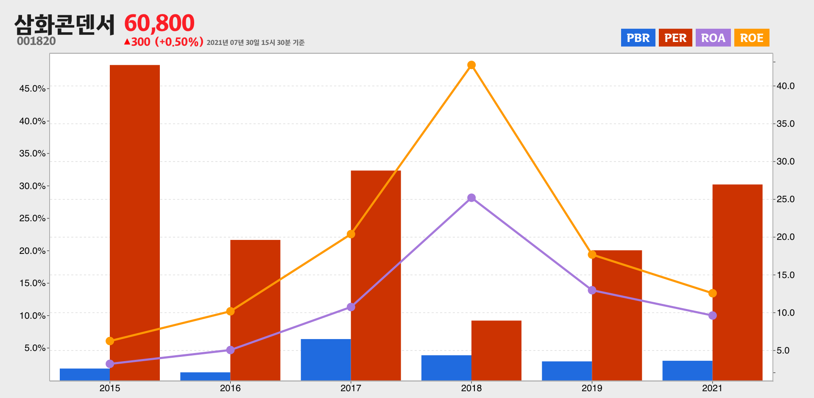Click the 35.0% left axis label
814x398 pixels.
point(32,153)
